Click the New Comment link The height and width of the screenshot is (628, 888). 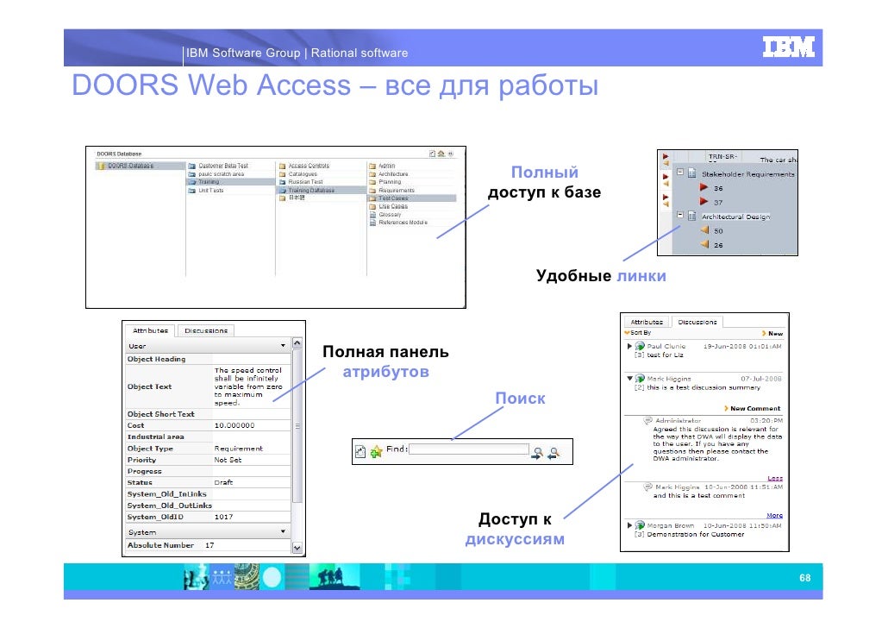(752, 408)
